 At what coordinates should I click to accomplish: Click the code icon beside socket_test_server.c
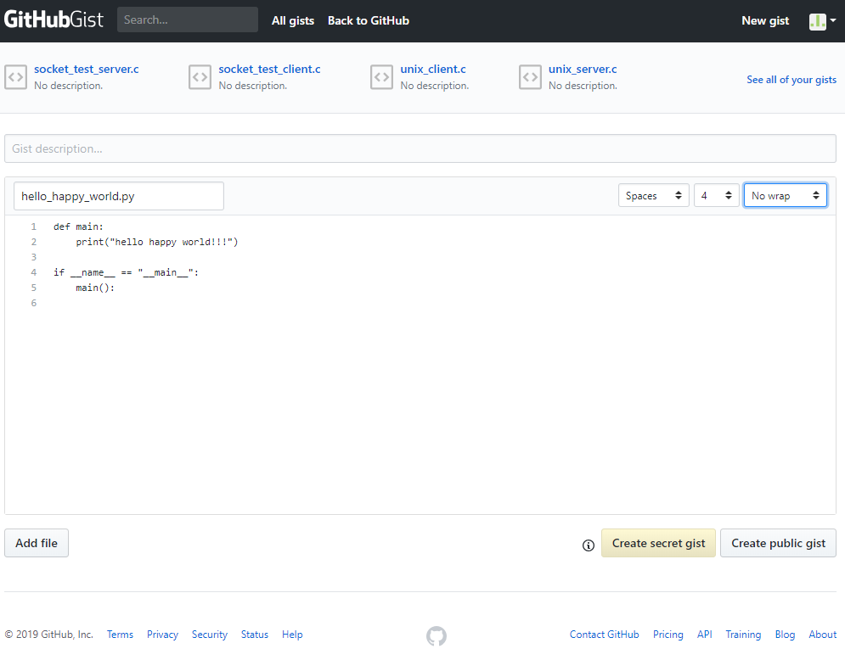point(15,77)
